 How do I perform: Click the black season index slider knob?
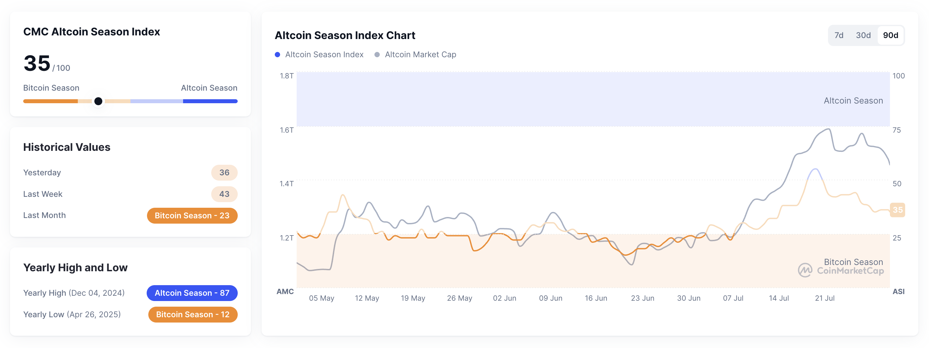(98, 102)
